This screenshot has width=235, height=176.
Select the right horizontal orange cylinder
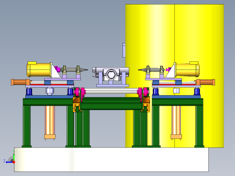pyautogui.click(x=206, y=82)
